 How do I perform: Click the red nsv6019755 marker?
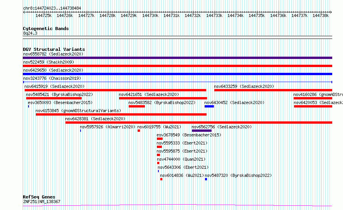point(139,131)
